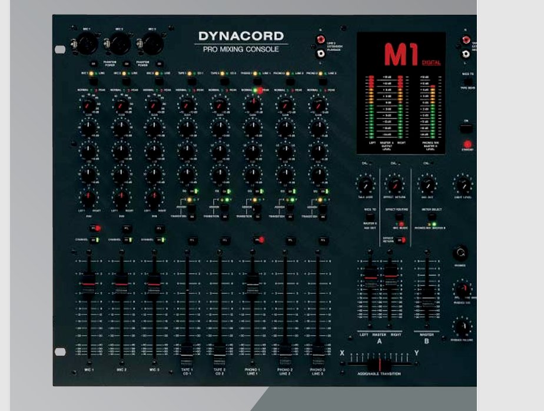Click the Mics To Tape Send button
The width and height of the screenshot is (544, 411).
(467, 81)
